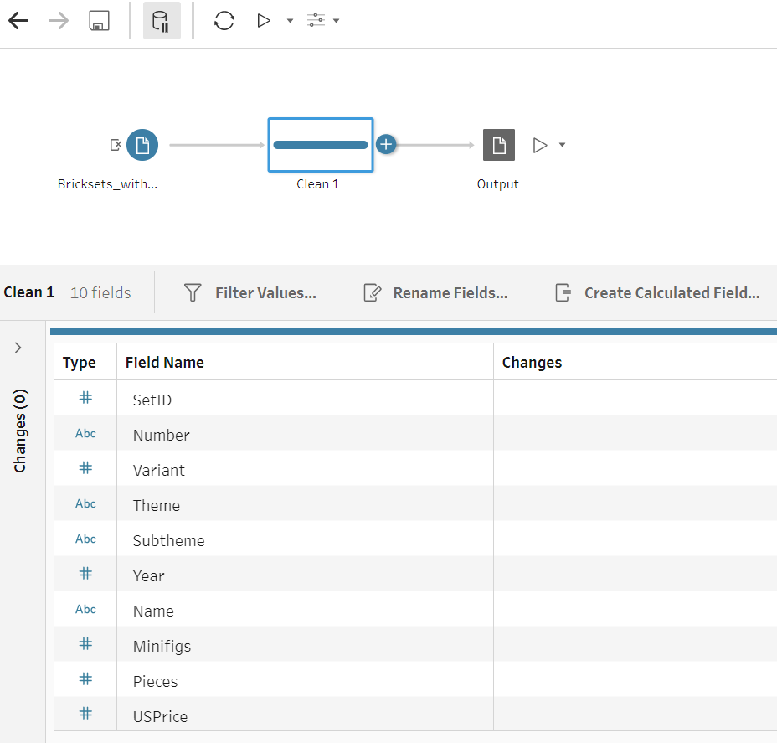The width and height of the screenshot is (777, 743).
Task: Select the Bricksets input step icon
Action: point(142,146)
